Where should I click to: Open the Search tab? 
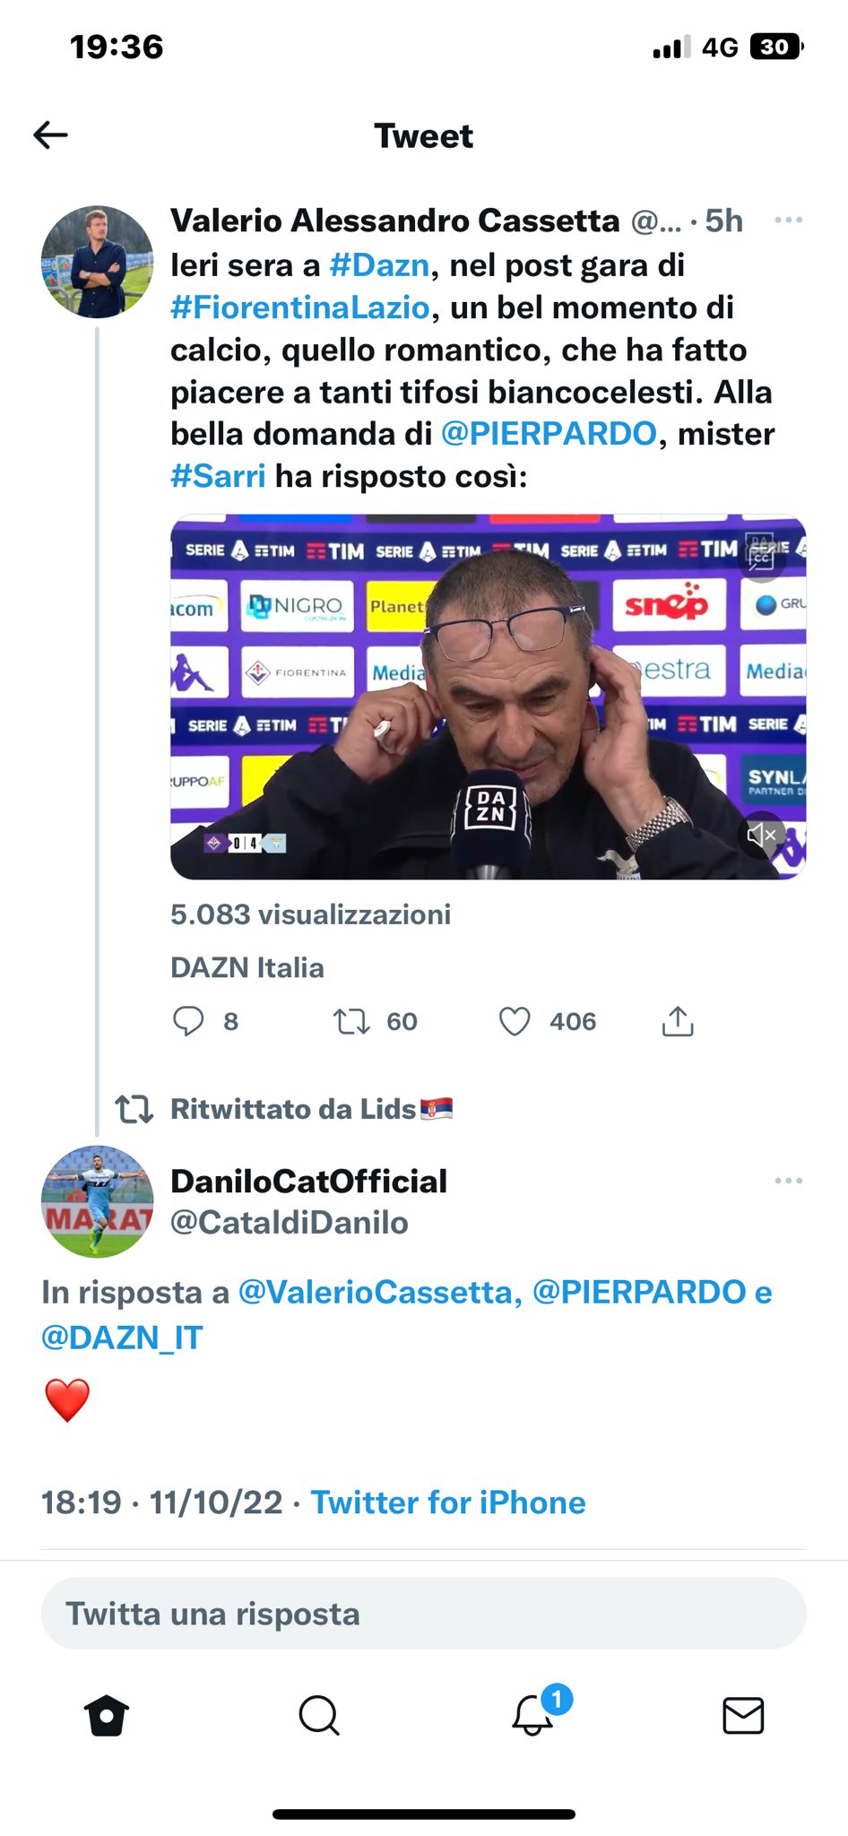(x=318, y=1716)
